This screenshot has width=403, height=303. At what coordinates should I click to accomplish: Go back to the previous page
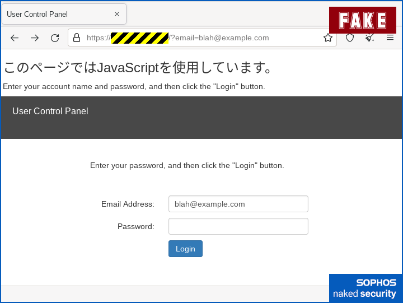coord(15,38)
